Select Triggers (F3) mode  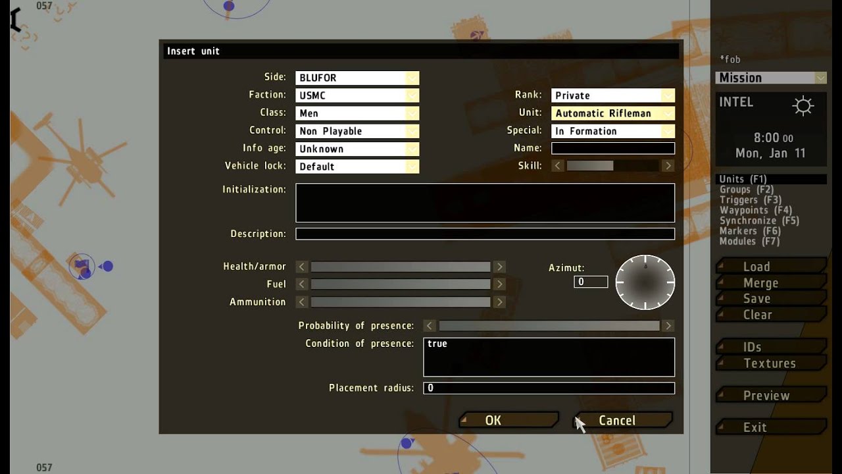(x=751, y=200)
